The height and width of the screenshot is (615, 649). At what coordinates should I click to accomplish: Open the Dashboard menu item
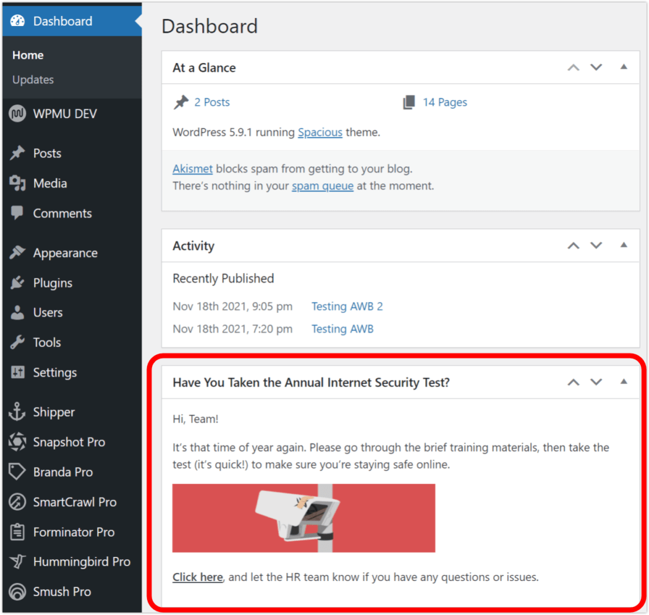click(x=72, y=20)
